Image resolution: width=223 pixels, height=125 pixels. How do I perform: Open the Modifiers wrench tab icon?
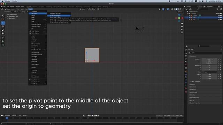186,74
